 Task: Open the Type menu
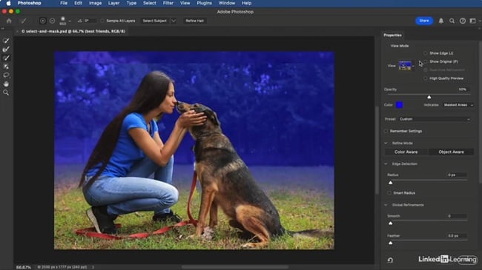click(131, 3)
